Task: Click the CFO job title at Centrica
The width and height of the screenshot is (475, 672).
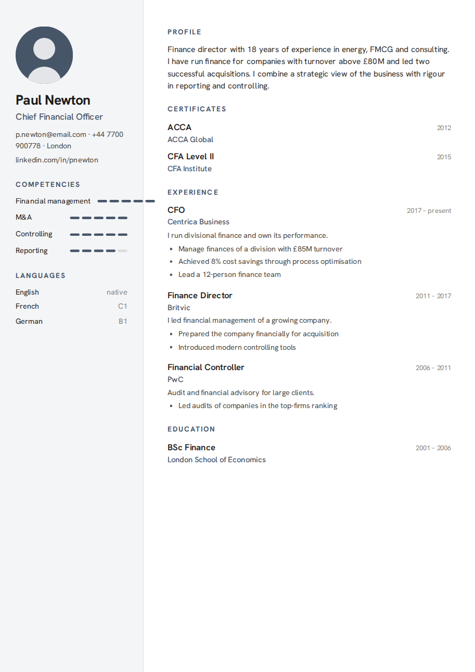Action: point(176,210)
